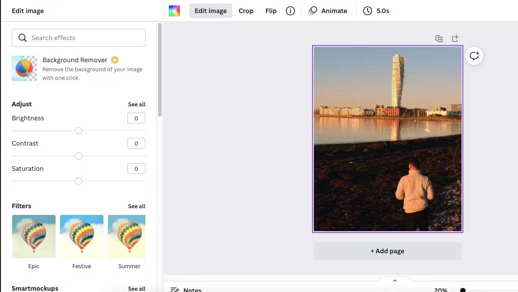The image size is (518, 292).
Task: Open the Notes panel icon
Action: click(175, 289)
